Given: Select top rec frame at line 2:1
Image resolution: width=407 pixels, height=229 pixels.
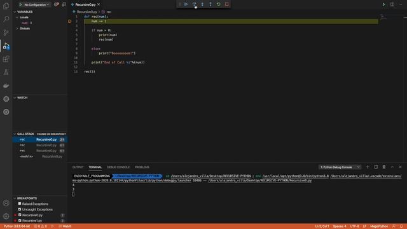Looking at the screenshot, I should (x=40, y=139).
